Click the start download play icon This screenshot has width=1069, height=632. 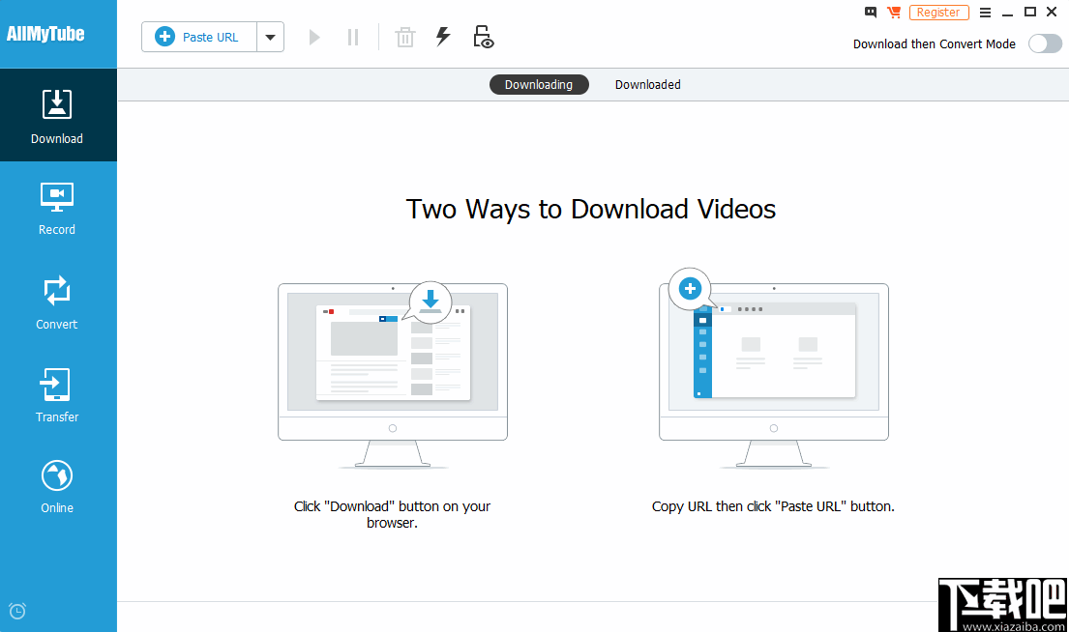point(313,37)
